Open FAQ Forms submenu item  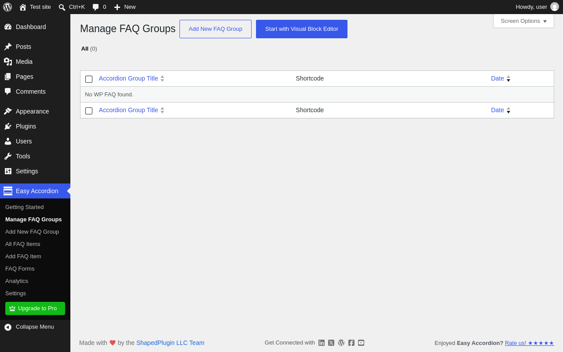(x=20, y=268)
